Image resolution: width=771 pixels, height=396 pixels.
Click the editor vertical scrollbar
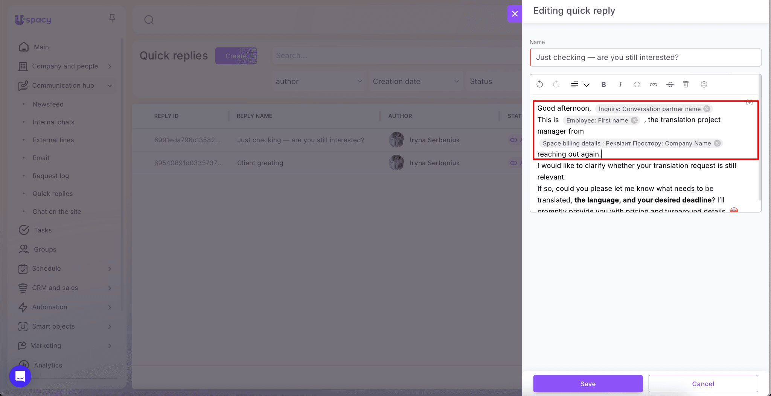[x=760, y=137]
